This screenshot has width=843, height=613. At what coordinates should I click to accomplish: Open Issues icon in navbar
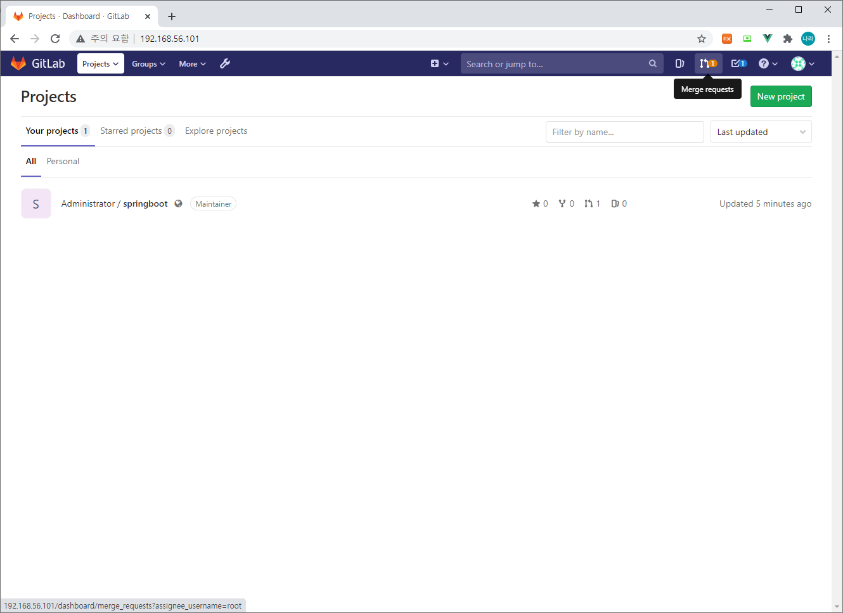pos(679,63)
